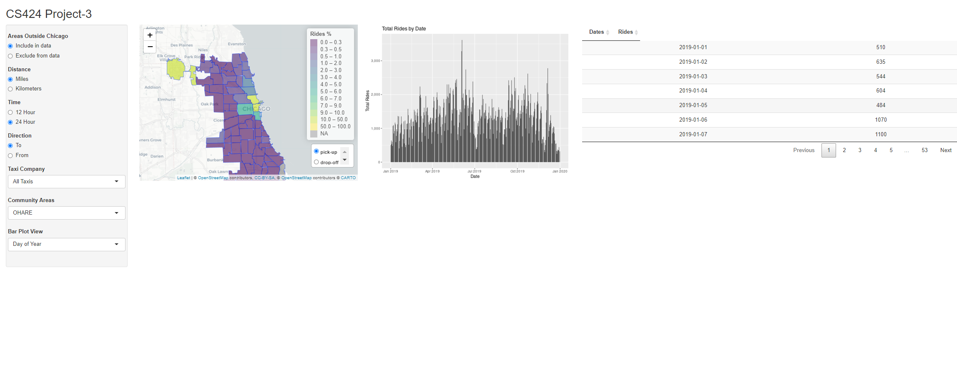Choose Miles distance unit
Screen dimensions: 957x380
click(10, 79)
